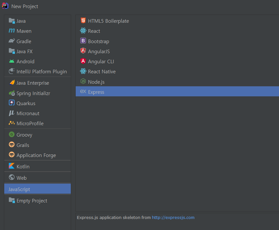Select the Node.js template label
The image size is (279, 230).
pos(96,82)
